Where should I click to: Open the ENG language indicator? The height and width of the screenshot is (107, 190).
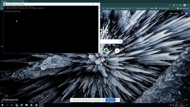[x=176, y=105]
